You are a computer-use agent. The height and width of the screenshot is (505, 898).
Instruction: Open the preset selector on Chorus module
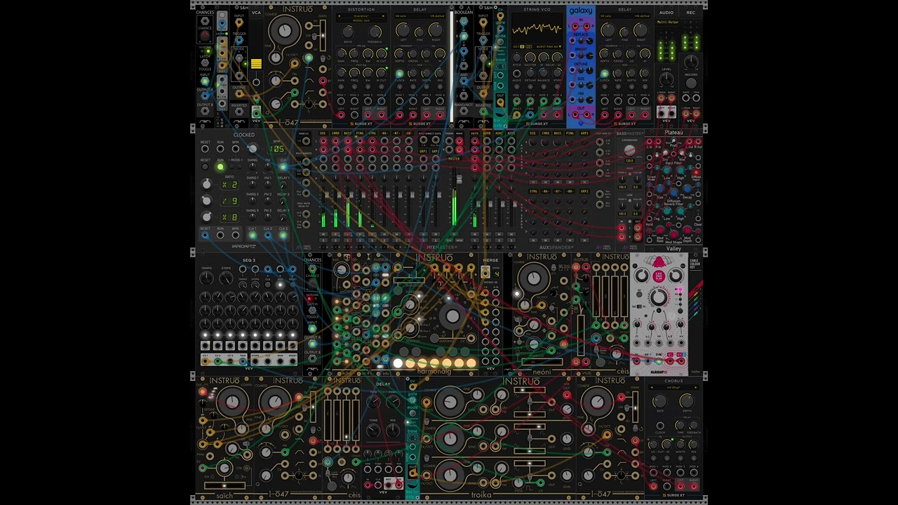pyautogui.click(x=673, y=388)
